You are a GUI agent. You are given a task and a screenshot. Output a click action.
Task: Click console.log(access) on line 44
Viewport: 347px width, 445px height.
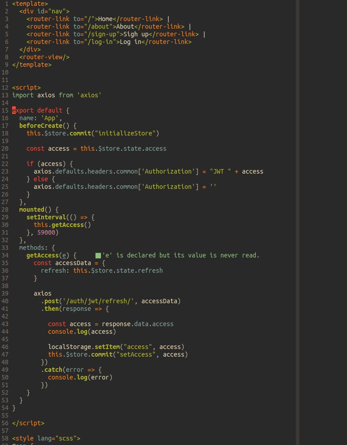click(82, 332)
